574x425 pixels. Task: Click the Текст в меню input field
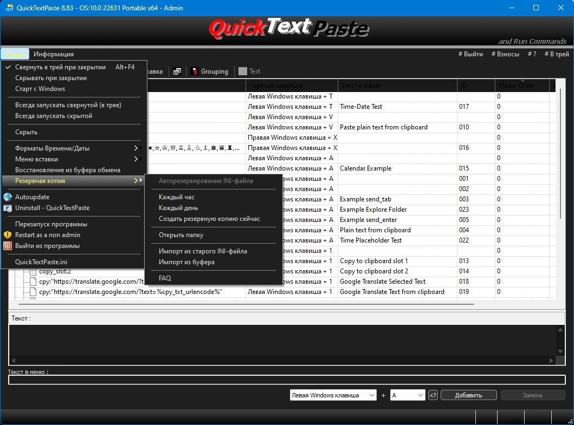pos(287,380)
